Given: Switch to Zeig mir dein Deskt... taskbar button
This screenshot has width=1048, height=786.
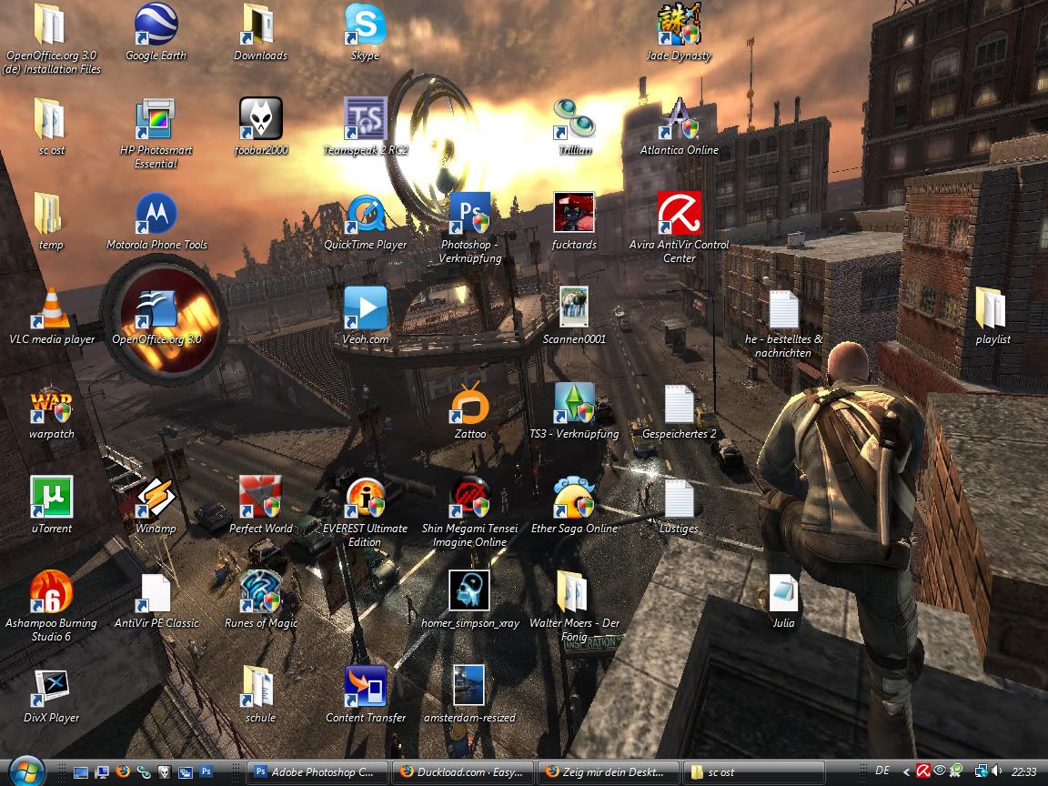Looking at the screenshot, I should pyautogui.click(x=609, y=772).
